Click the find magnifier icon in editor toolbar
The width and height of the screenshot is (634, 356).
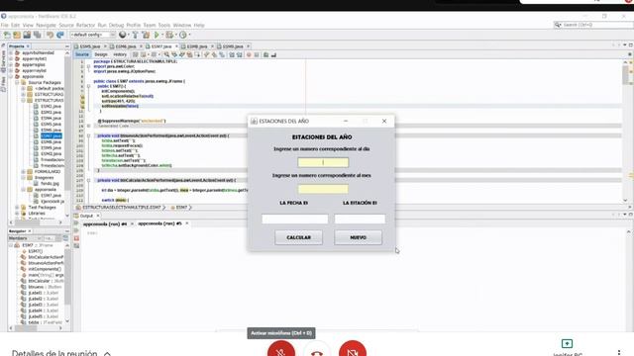point(166,55)
